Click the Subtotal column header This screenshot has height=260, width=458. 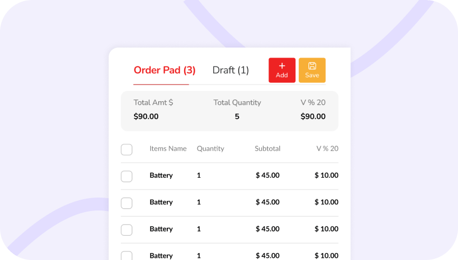click(267, 149)
